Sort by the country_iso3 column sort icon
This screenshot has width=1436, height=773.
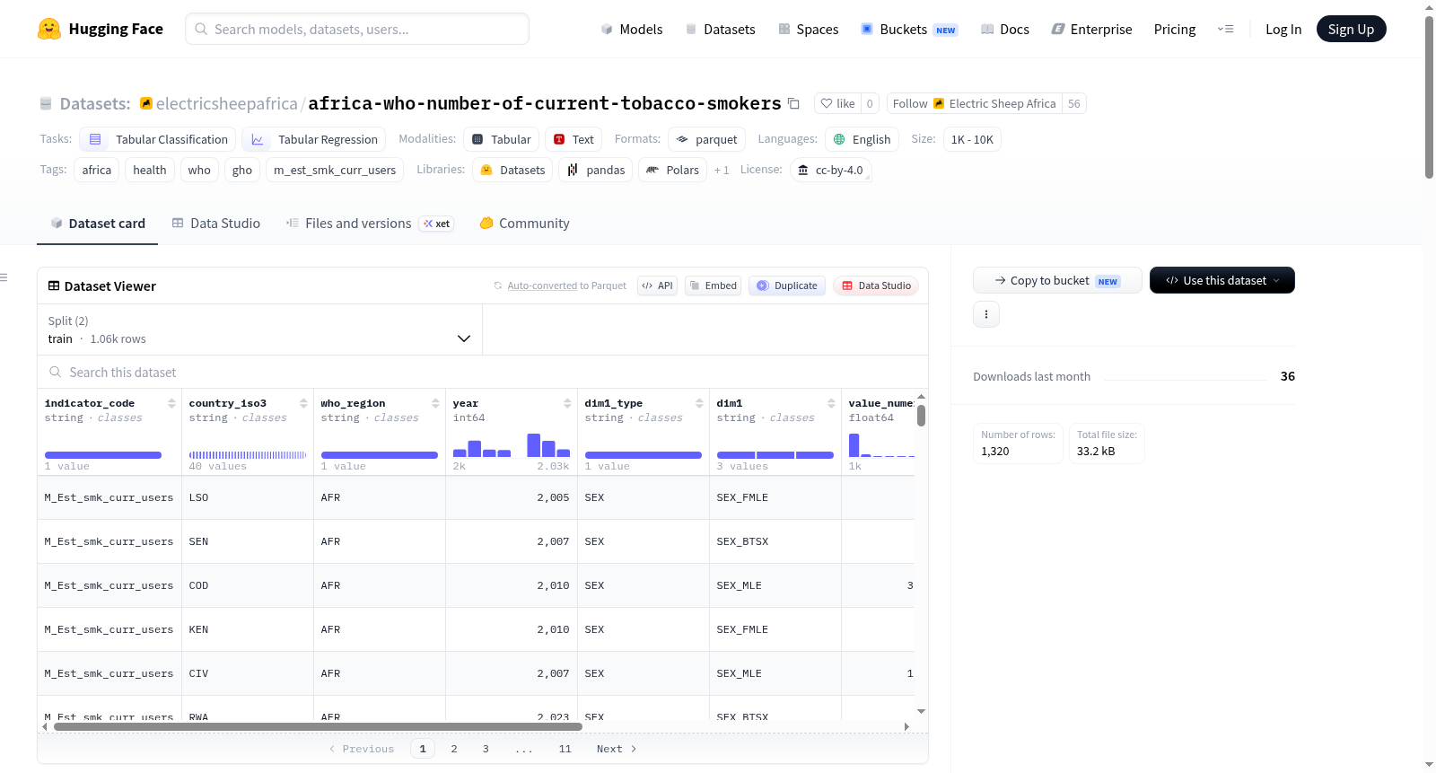pyautogui.click(x=303, y=403)
